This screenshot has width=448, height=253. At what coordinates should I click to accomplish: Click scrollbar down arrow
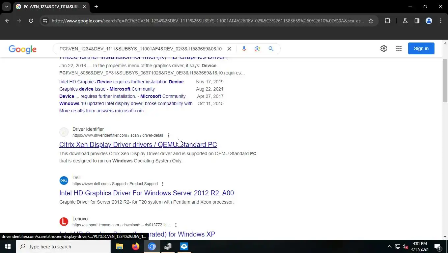pyautogui.click(x=445, y=237)
